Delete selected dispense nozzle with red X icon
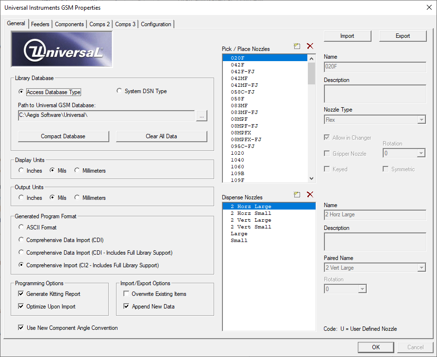Image resolution: width=437 pixels, height=357 pixels. point(310,195)
